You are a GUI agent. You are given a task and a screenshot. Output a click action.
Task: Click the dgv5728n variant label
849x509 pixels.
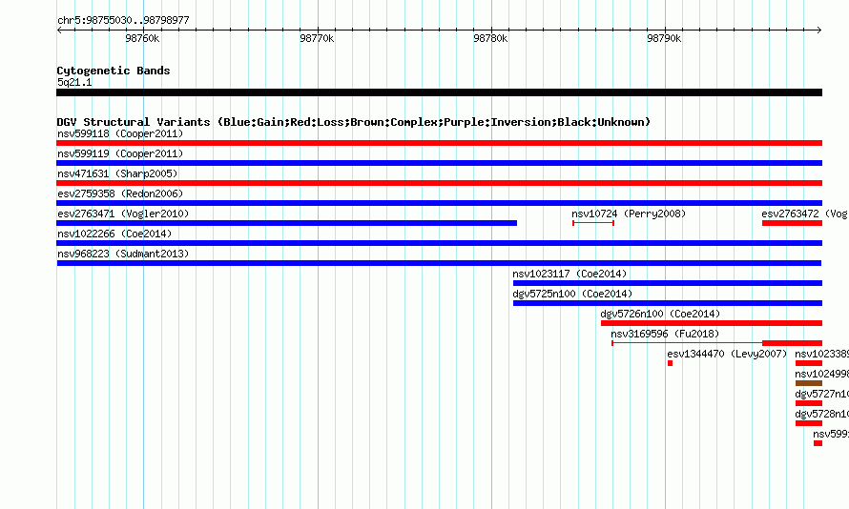(x=821, y=414)
